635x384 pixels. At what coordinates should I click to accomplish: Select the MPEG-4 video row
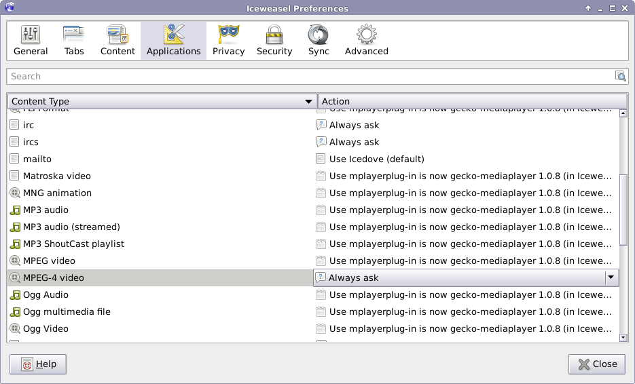coord(313,278)
